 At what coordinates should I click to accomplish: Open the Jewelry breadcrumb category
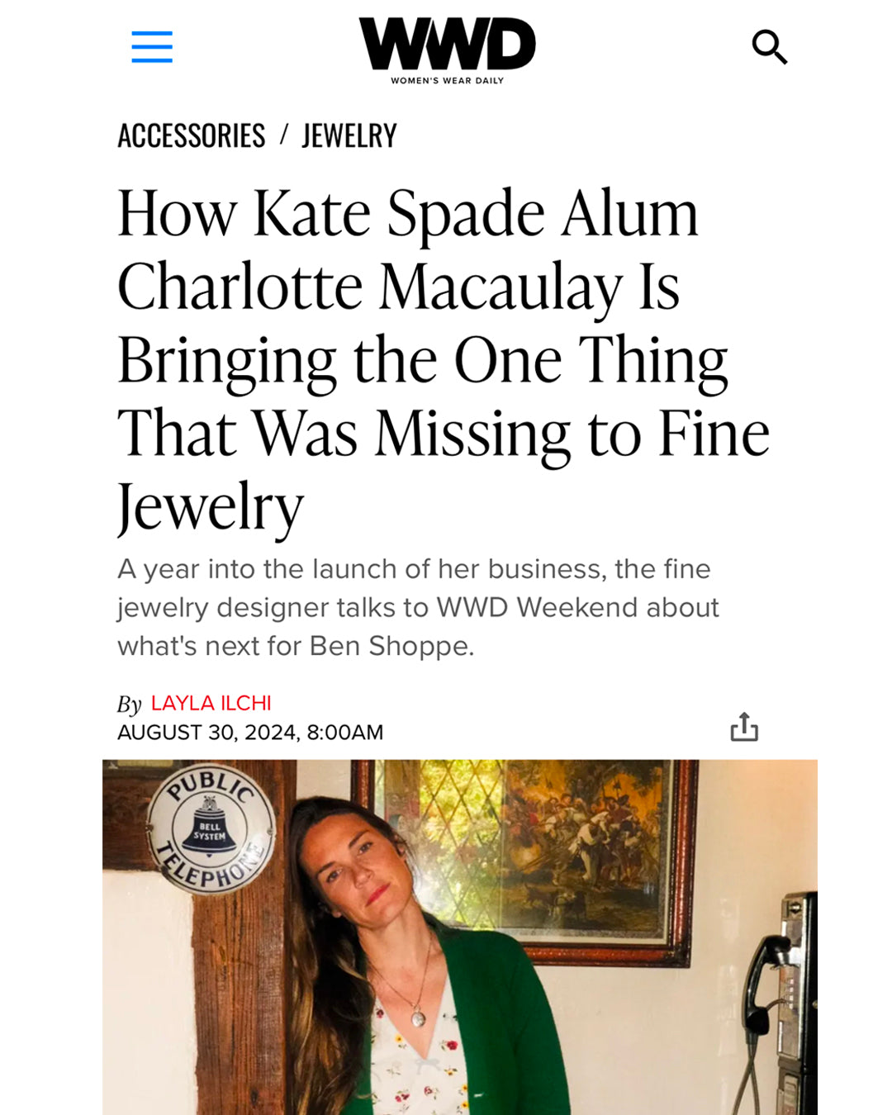click(x=349, y=135)
